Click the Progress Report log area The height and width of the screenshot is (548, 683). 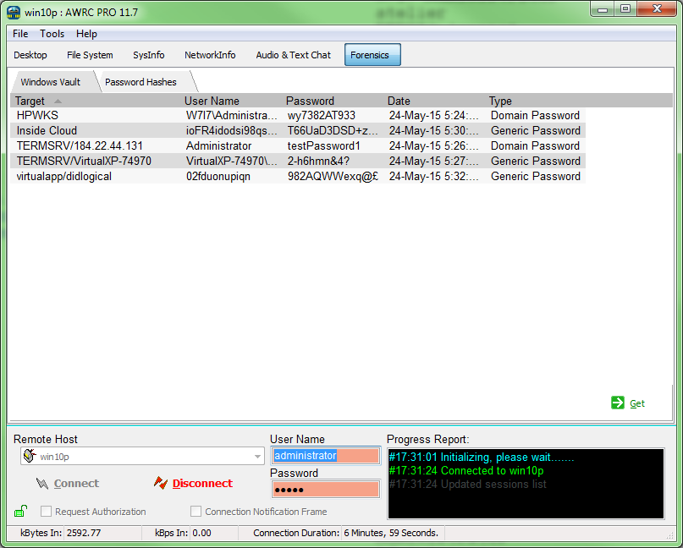pyautogui.click(x=526, y=484)
